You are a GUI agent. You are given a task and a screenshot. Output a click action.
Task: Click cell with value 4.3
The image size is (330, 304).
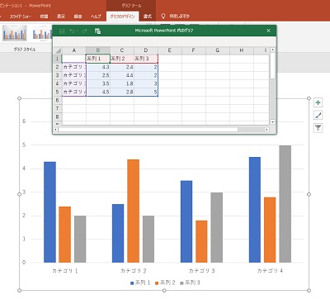[98, 67]
